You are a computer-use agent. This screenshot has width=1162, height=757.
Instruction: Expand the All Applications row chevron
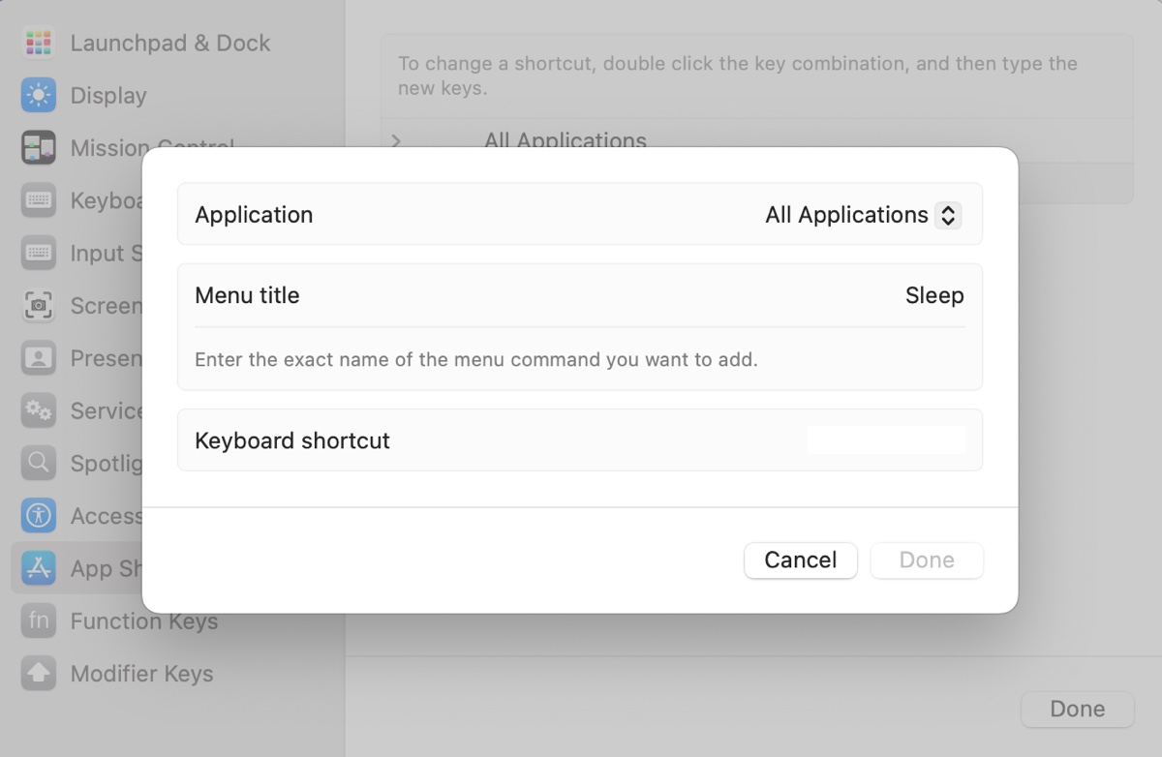pyautogui.click(x=396, y=141)
